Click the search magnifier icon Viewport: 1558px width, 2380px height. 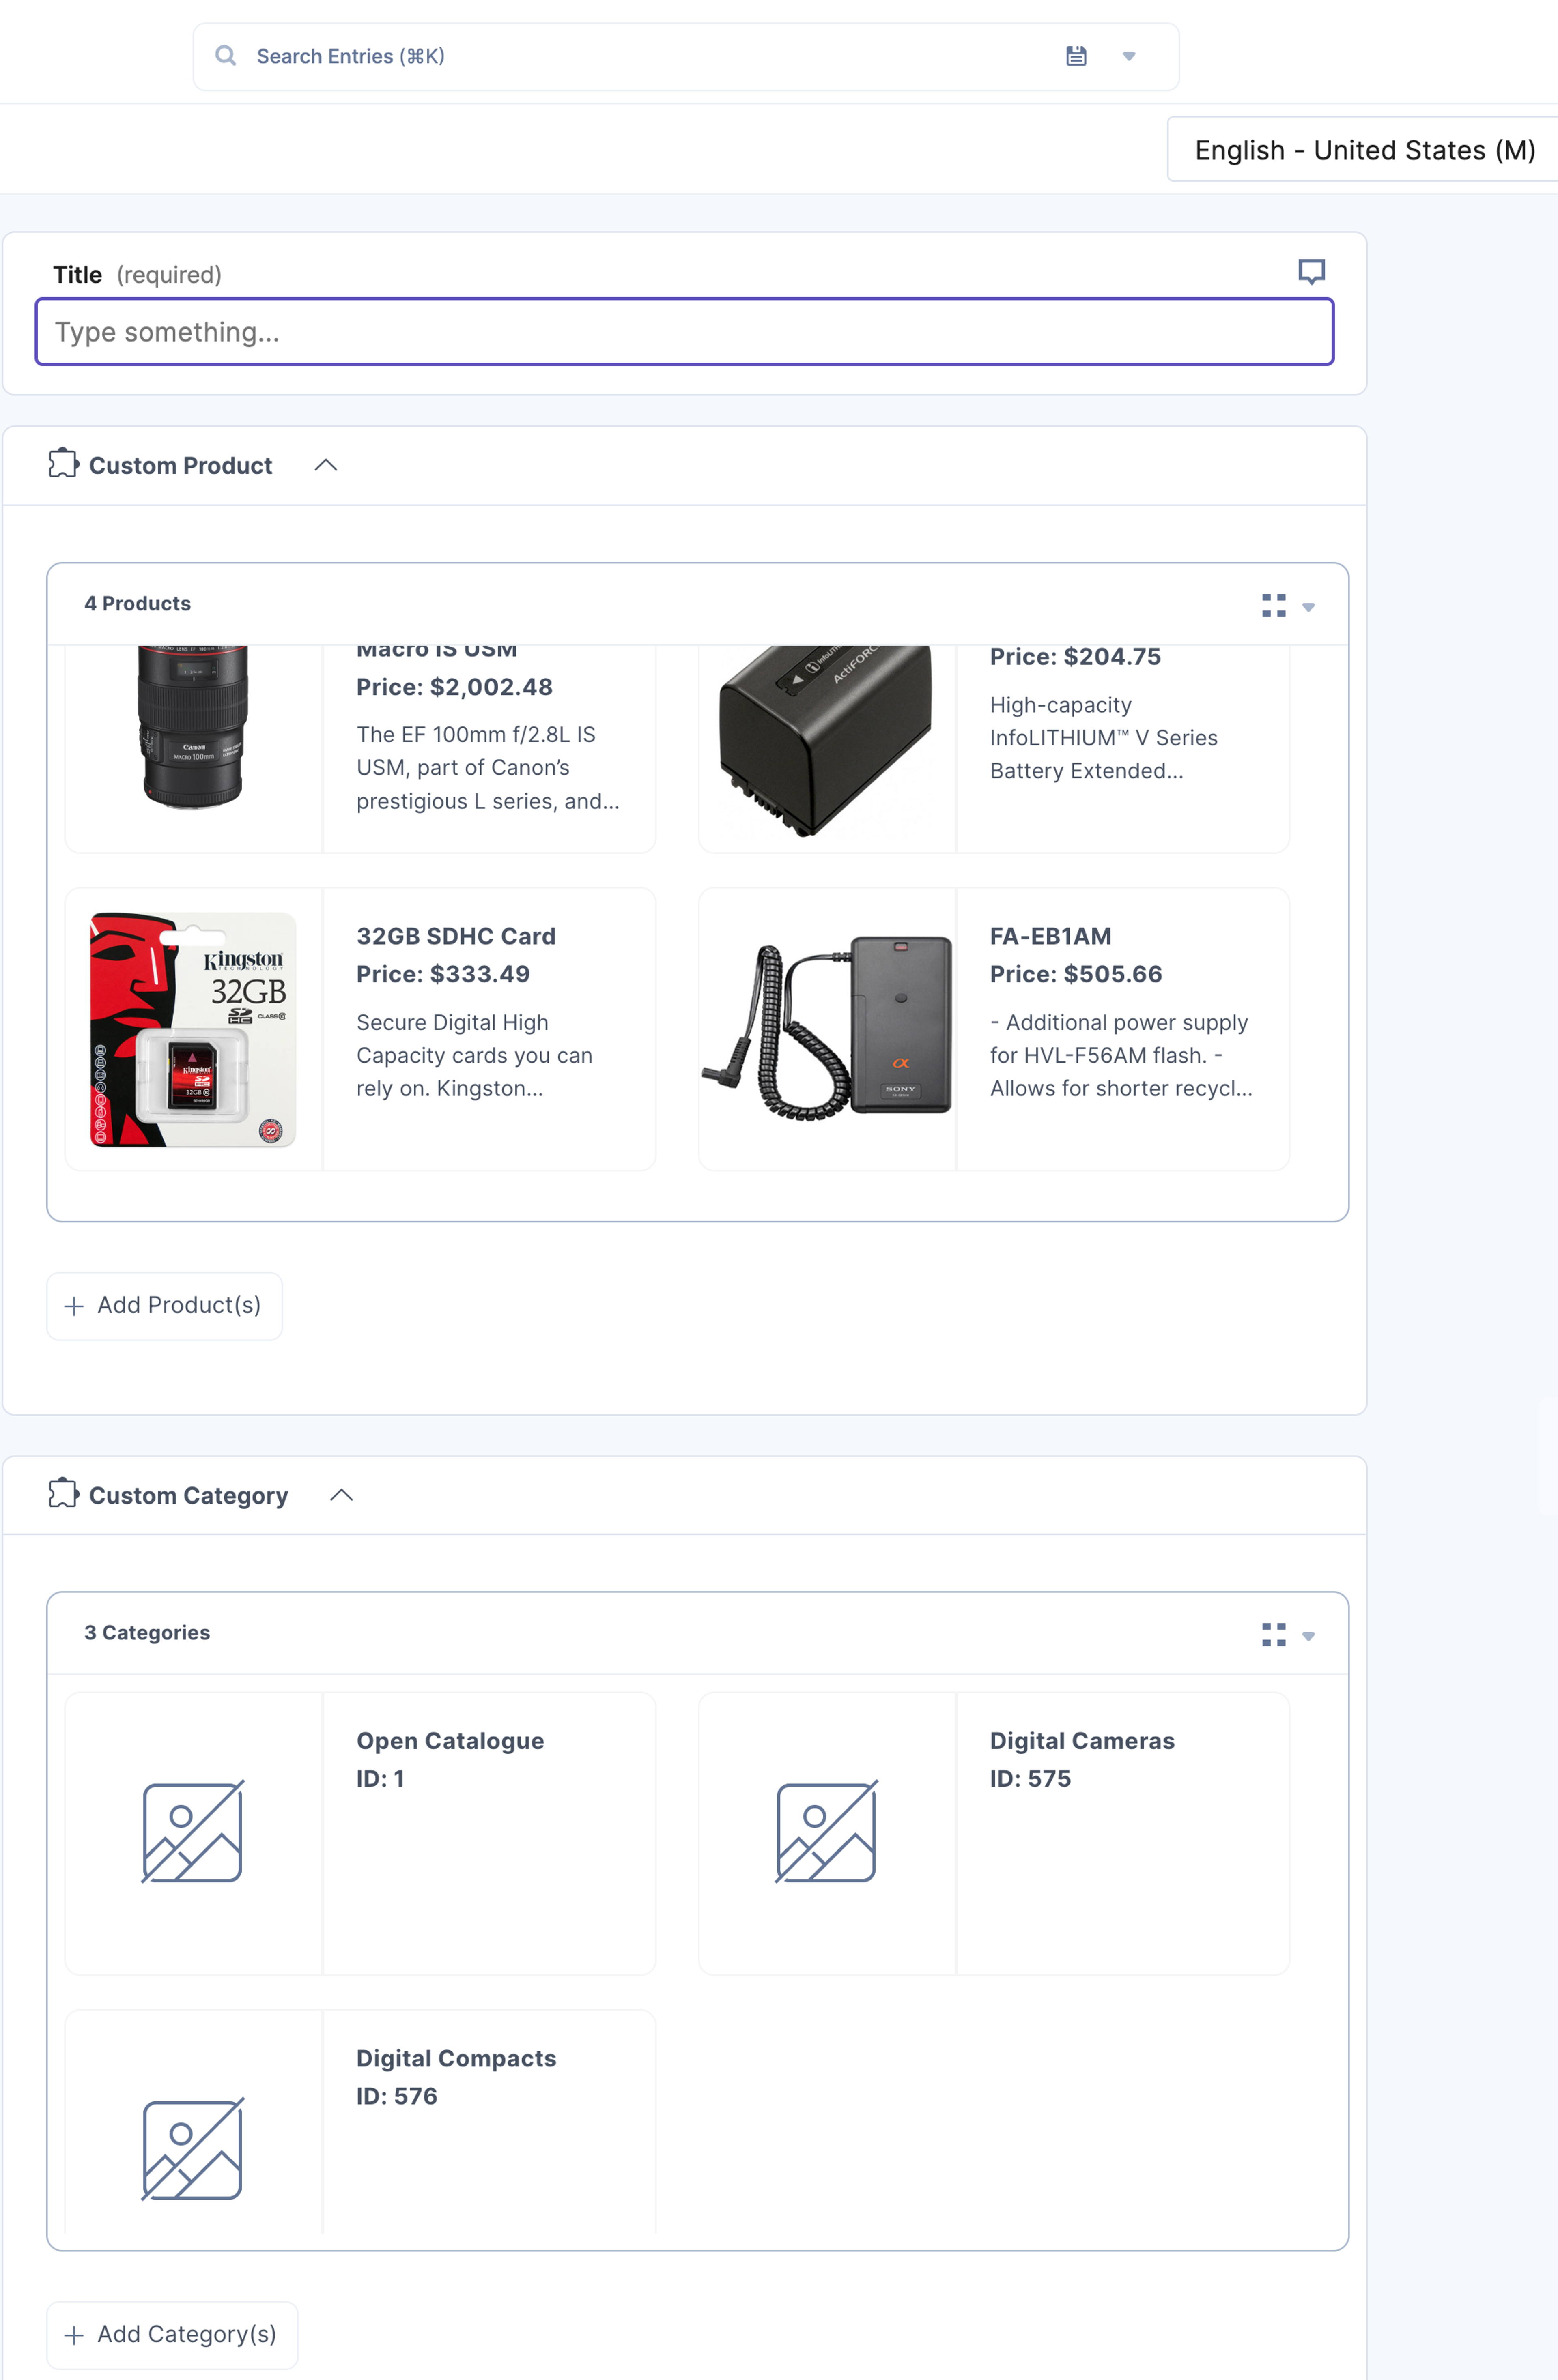click(226, 56)
